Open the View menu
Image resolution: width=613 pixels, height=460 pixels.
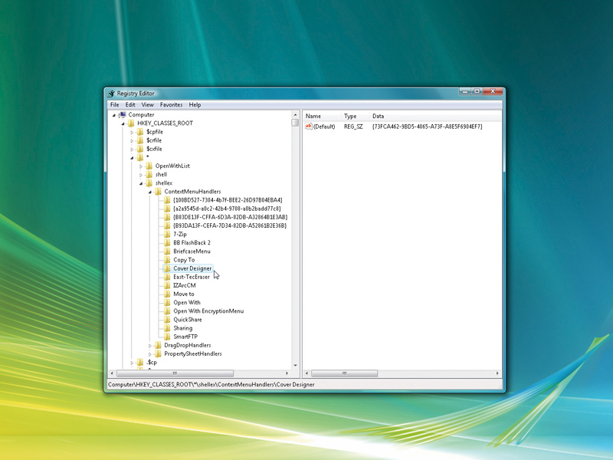coord(147,105)
